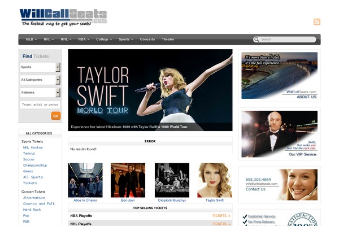Open the MLB dropdown menu
The image size is (339, 226).
pos(31,40)
